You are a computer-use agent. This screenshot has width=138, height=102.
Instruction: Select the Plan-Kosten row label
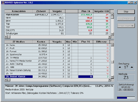pos(12,15)
